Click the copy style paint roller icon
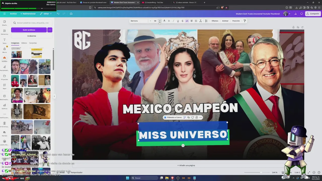Image resolution: width=322 pixels, height=181 pixels. point(245,21)
